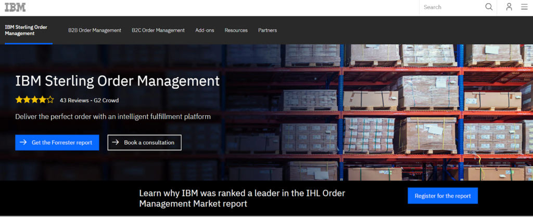Open 43 Reviews - G2 Crowd link
The image size is (533, 219).
(89, 100)
